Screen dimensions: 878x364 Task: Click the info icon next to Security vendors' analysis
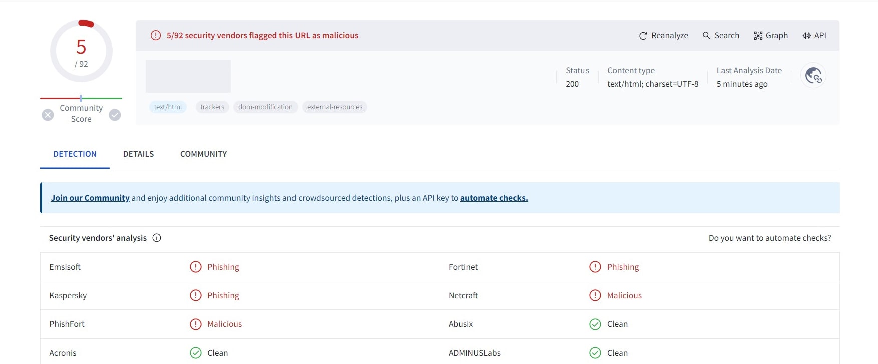(x=157, y=238)
